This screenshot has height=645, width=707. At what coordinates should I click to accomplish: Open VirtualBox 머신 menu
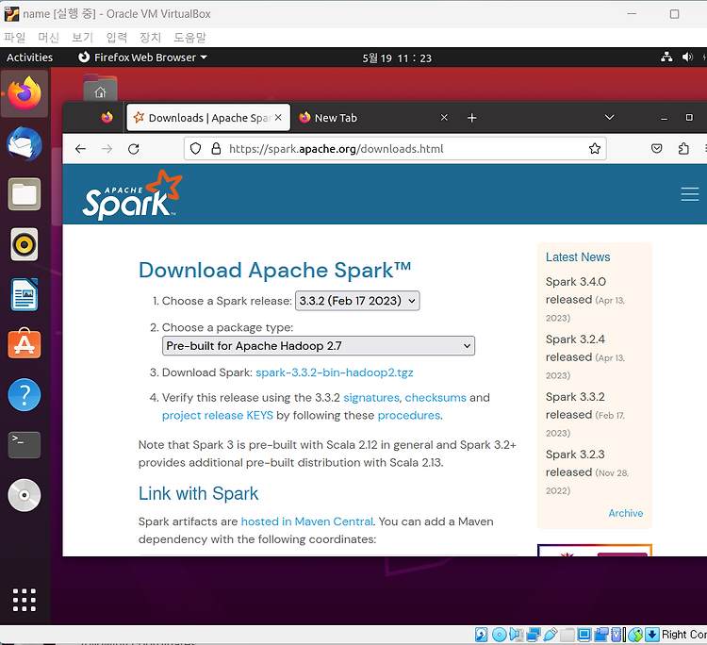(x=48, y=38)
